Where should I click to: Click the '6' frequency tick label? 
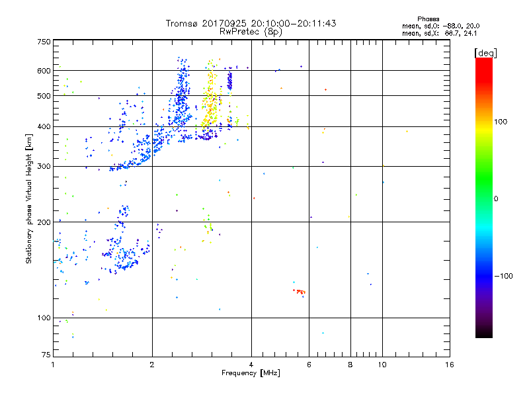click(x=309, y=365)
